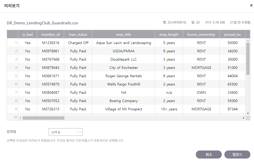Click the vertical scrollbar's down arrow
Screen dimensions: 254x165
[248, 113]
